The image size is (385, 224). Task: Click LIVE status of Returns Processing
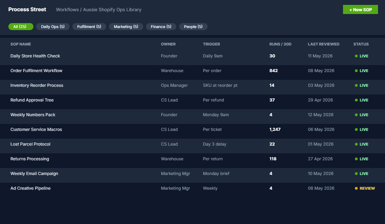(362, 159)
